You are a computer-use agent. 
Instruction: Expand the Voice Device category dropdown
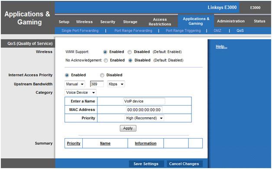click(81, 93)
